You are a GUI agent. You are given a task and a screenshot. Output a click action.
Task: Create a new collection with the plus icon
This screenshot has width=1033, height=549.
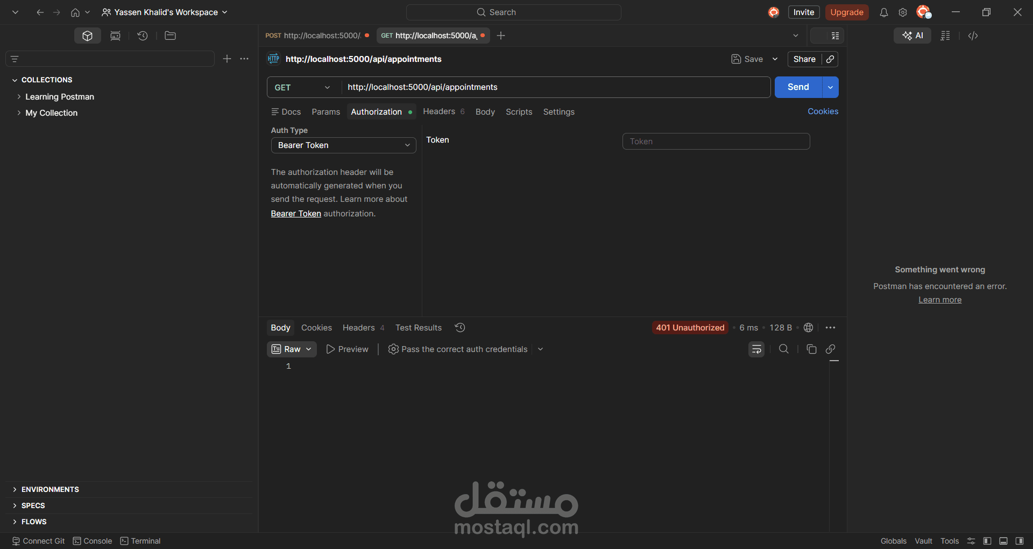[x=227, y=59]
